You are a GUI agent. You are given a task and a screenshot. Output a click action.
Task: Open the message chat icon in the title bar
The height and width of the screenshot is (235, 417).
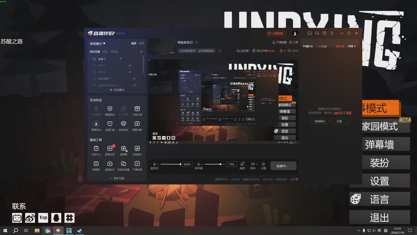(310, 33)
